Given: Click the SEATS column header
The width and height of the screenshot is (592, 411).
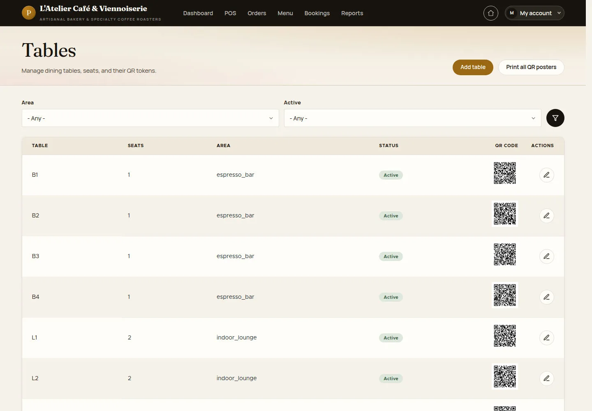Looking at the screenshot, I should (136, 145).
